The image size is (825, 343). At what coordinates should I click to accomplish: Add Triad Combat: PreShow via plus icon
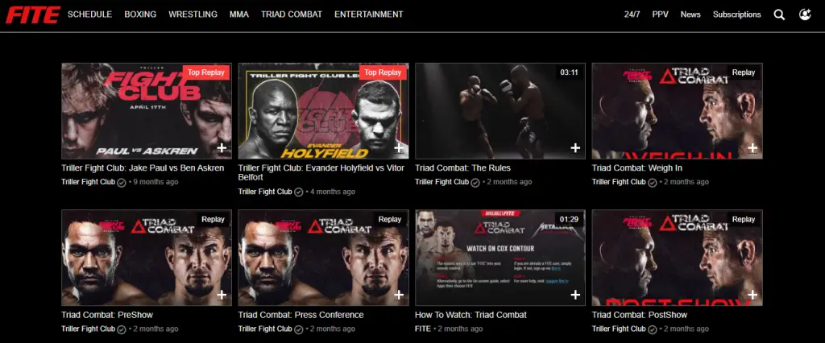click(222, 295)
